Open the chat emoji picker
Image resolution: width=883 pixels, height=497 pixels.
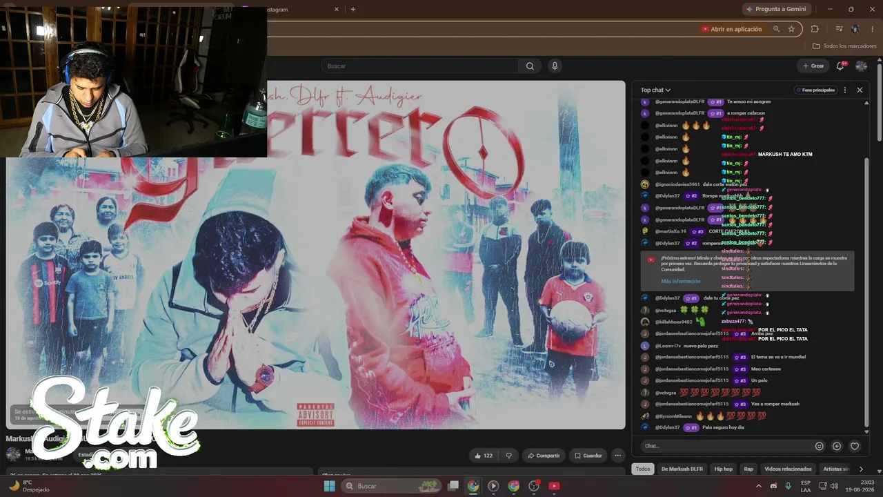[x=820, y=447]
